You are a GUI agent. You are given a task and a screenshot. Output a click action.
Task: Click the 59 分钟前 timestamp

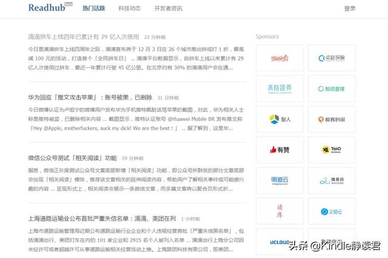133,159
